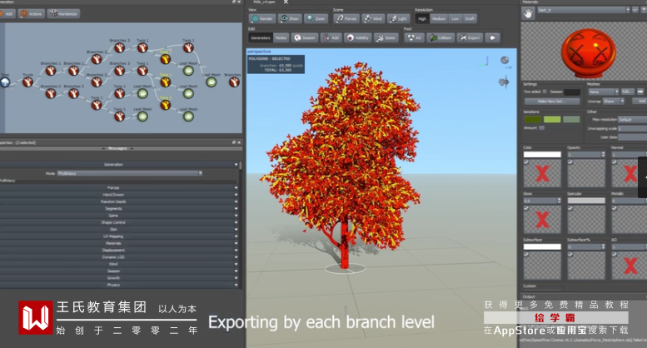
Task: Open the generation Actions menu
Action: [32, 13]
